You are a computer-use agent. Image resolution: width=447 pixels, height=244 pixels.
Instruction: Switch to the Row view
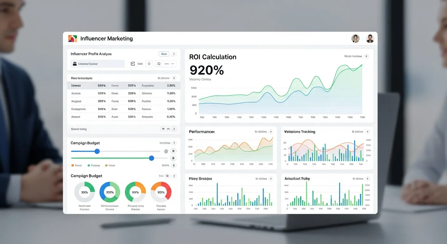point(163,54)
